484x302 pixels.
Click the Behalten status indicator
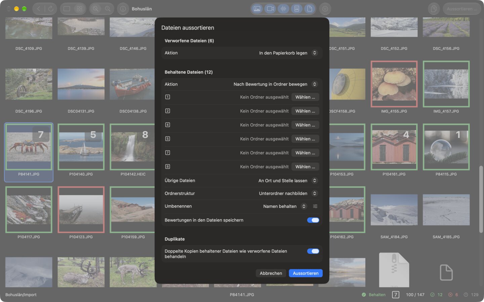tap(374, 295)
